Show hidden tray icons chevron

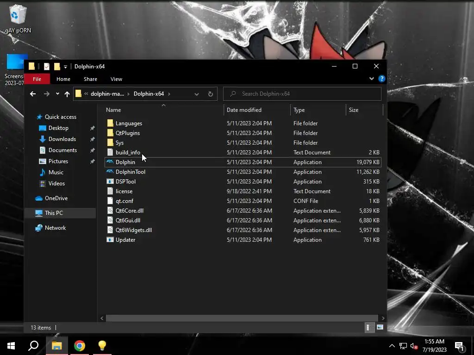tap(392, 346)
